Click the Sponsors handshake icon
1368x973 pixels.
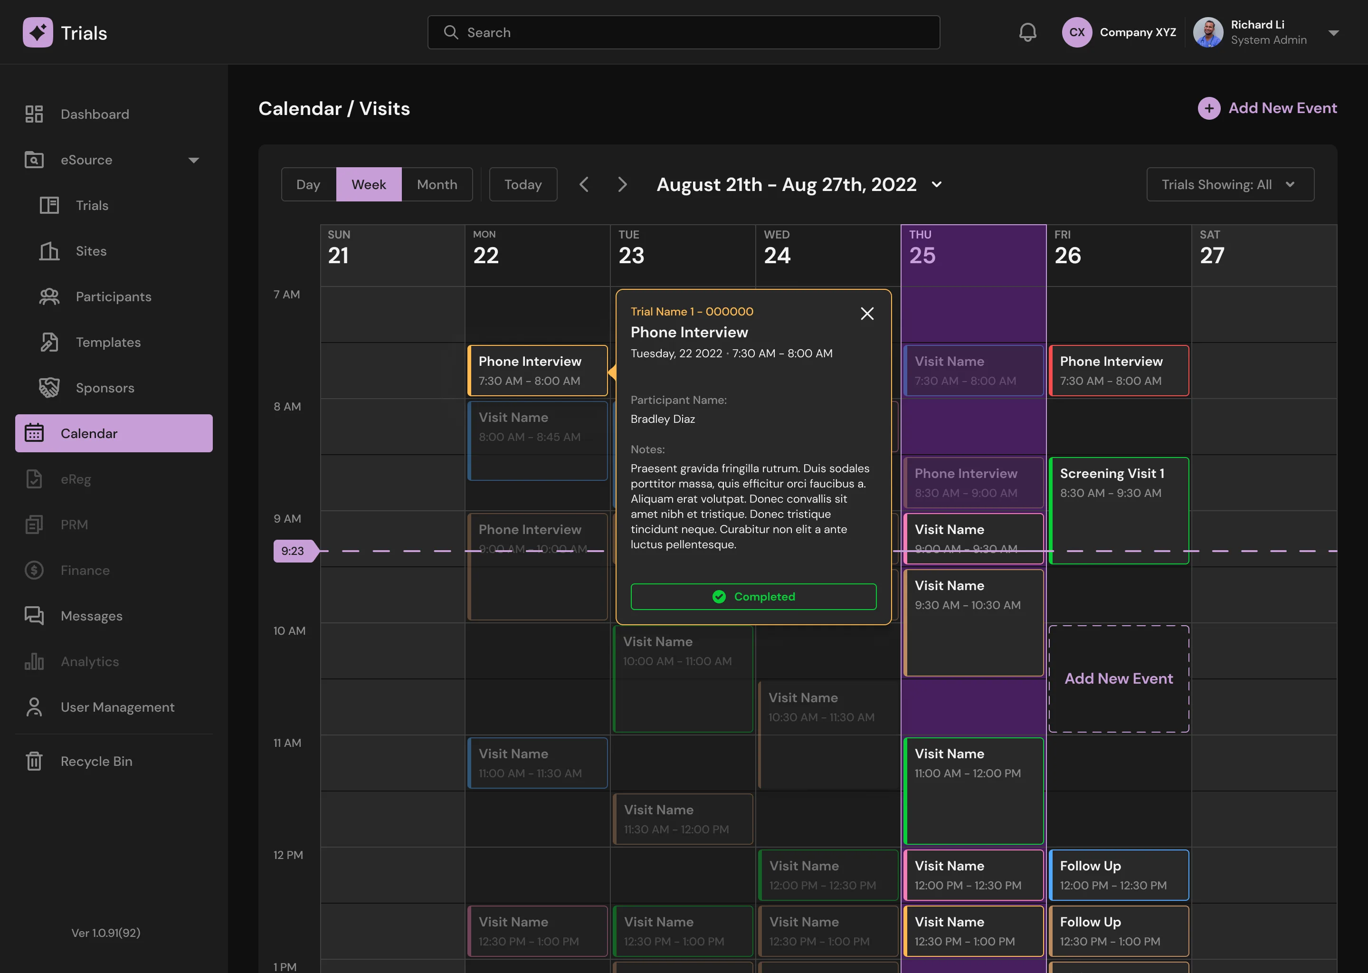coord(49,388)
